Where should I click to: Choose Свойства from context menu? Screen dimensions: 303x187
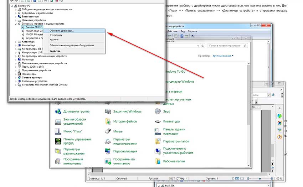74,51
